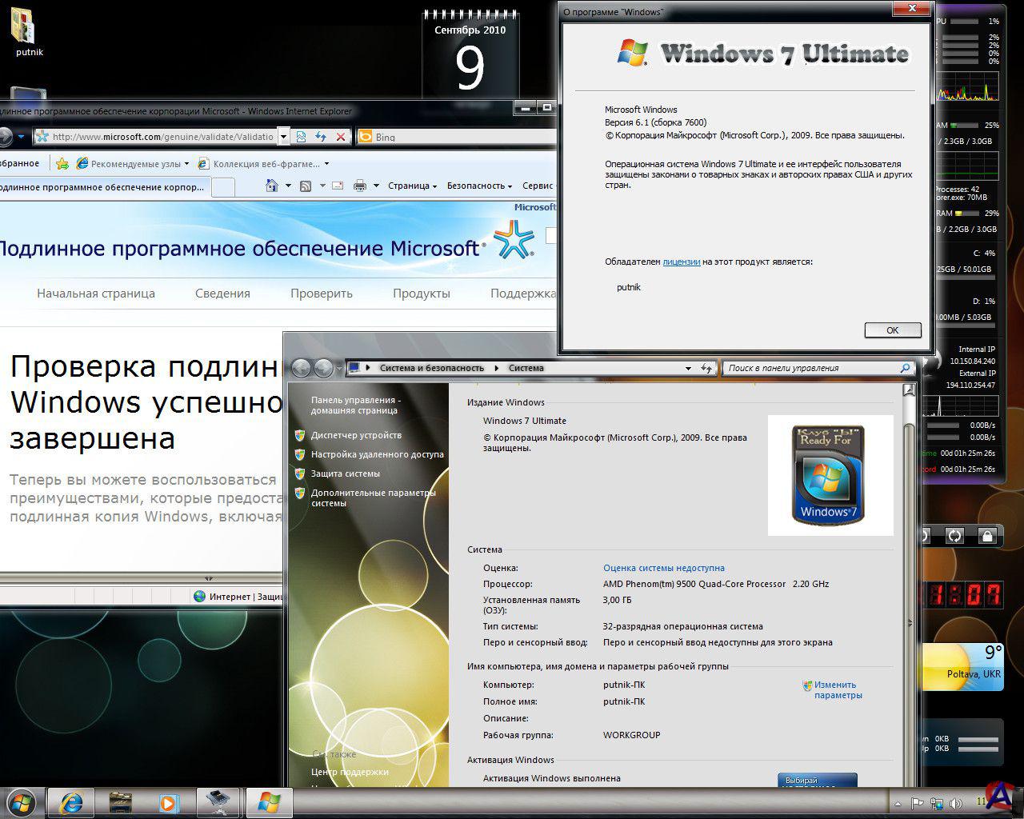Click the restart arrows icon on gadget

tap(954, 536)
